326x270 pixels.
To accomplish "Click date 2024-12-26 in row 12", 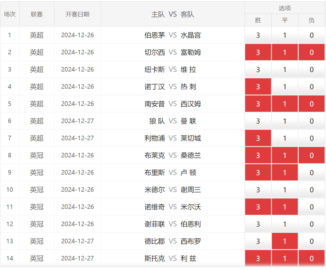I will [x=77, y=224].
